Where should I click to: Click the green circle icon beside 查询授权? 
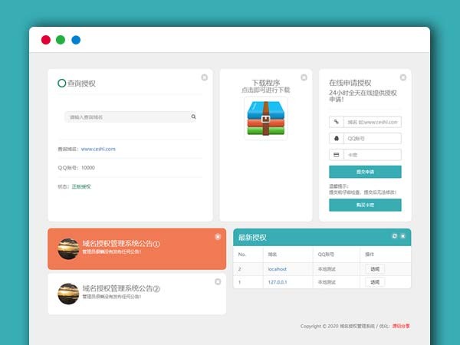61,83
